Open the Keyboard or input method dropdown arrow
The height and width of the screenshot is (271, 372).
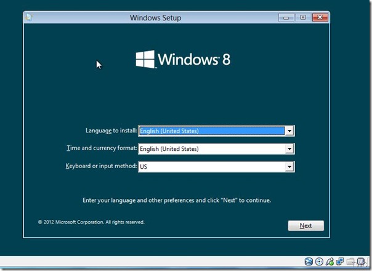(289, 167)
